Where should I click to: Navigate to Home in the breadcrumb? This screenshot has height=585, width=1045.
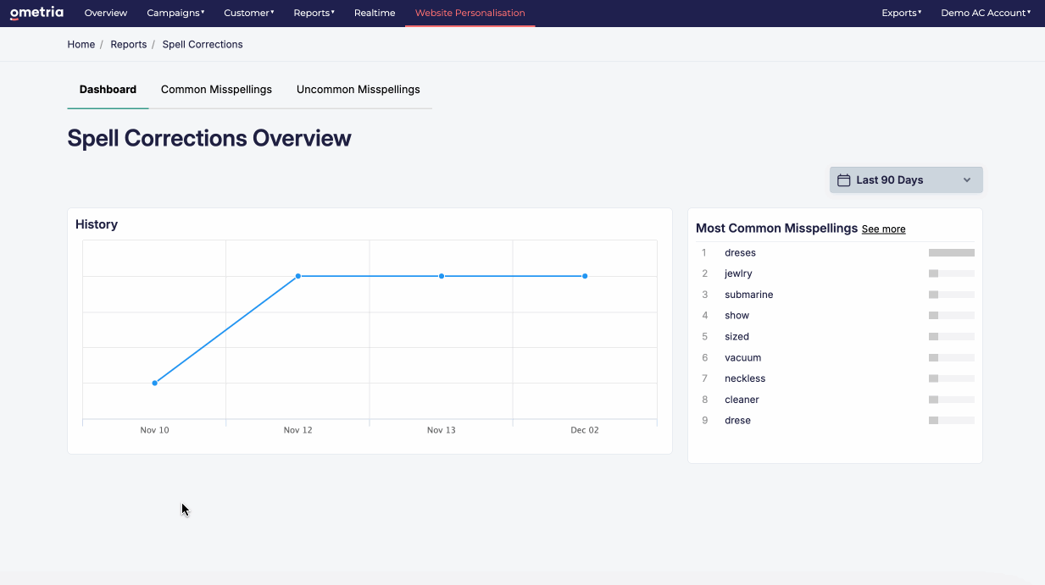pos(81,45)
